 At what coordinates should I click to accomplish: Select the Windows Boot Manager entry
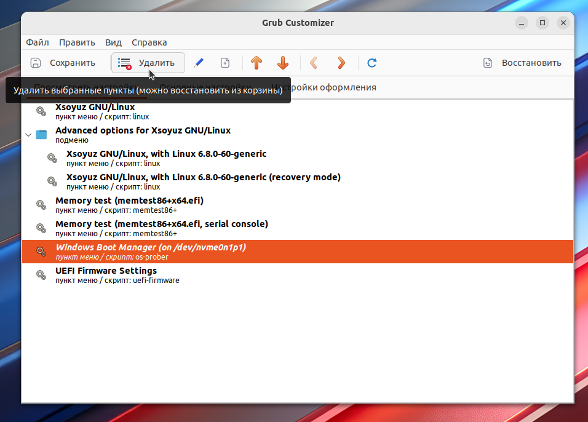[151, 252]
